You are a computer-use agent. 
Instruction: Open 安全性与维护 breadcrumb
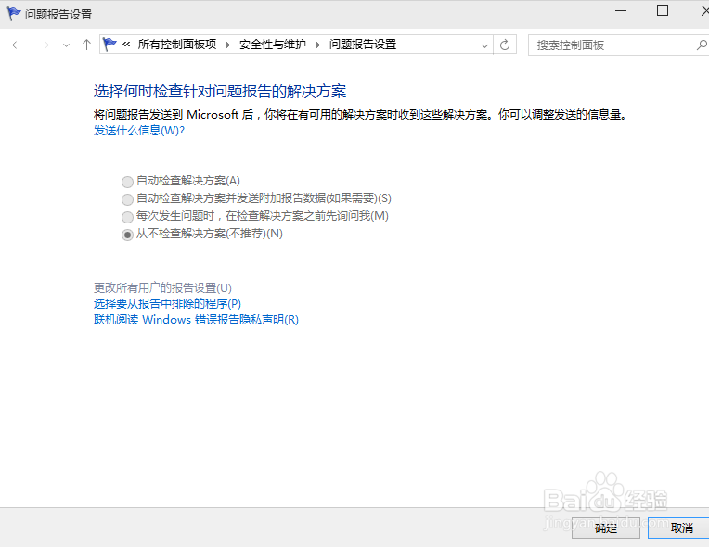[272, 45]
